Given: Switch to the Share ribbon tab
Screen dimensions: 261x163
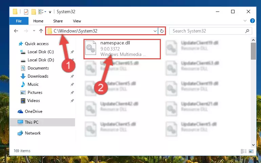Looking at the screenshot, I should 58,21.
